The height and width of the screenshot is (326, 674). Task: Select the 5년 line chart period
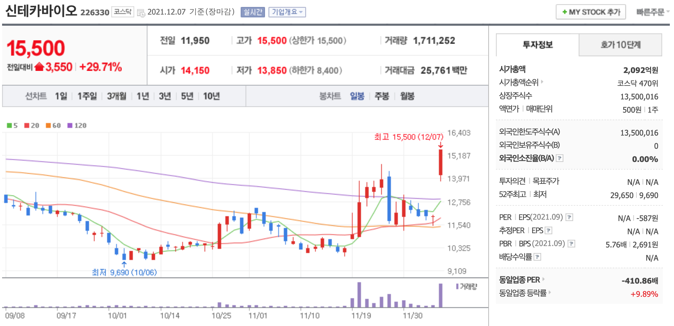tap(187, 96)
